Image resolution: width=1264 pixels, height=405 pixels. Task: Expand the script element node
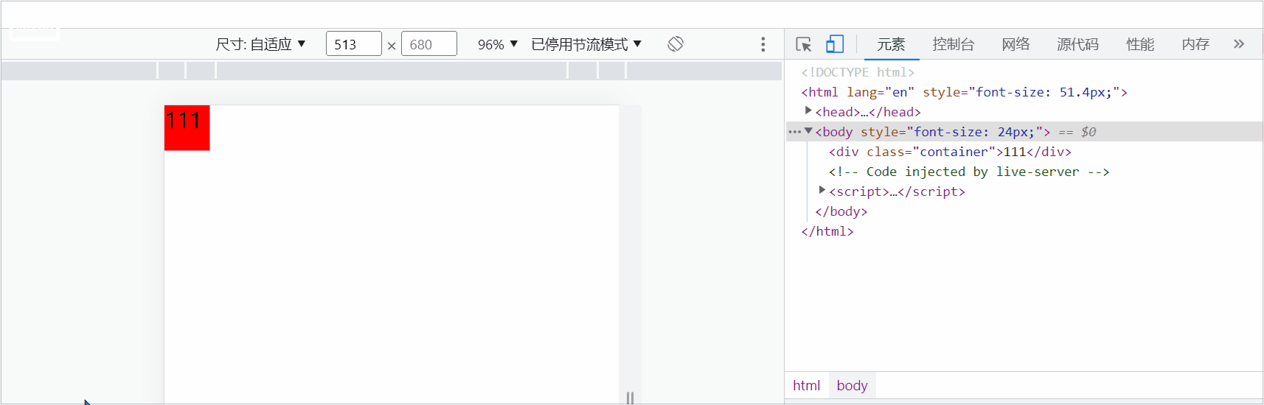coord(822,191)
